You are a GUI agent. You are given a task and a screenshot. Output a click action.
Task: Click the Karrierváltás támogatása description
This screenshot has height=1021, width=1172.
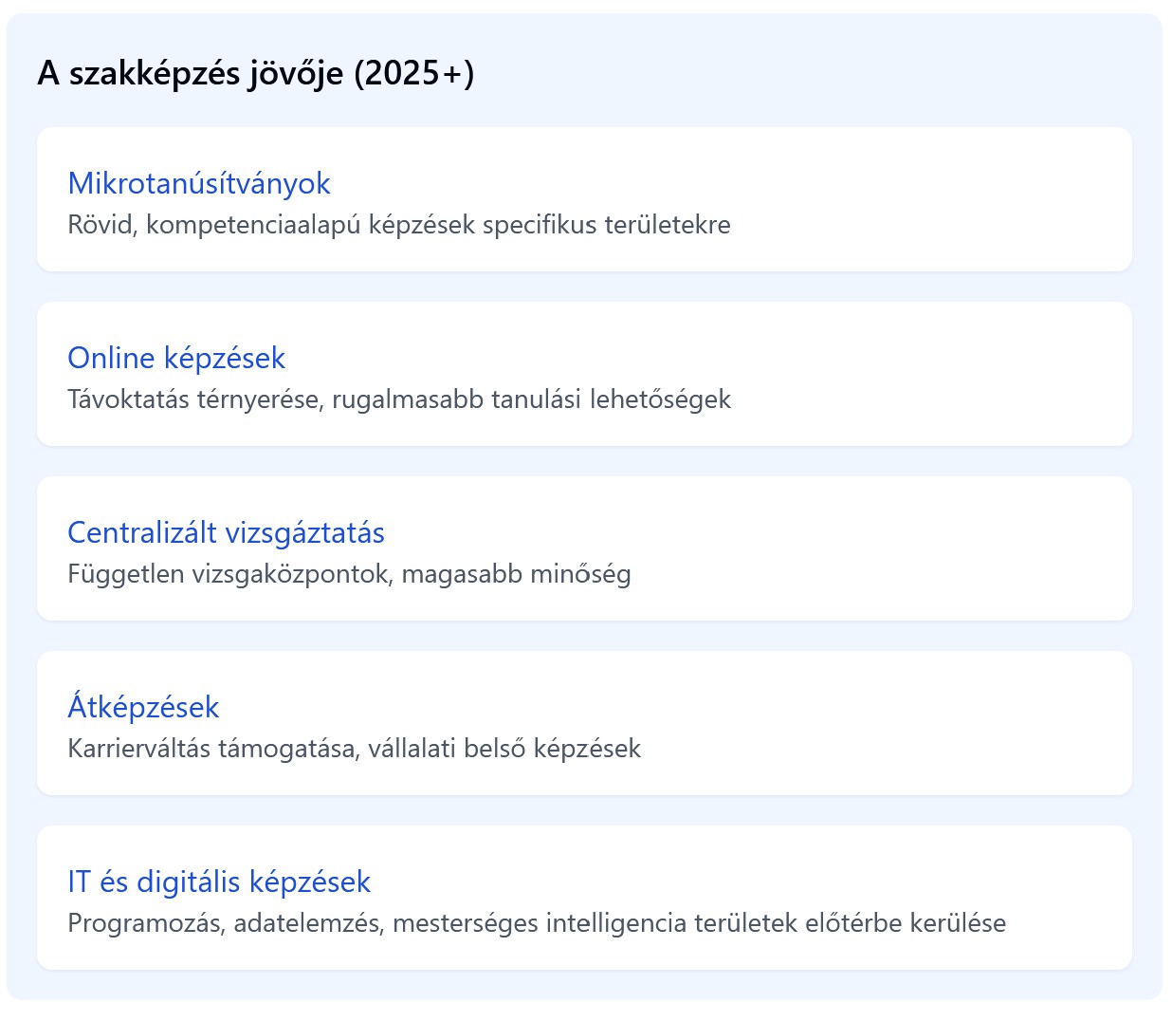click(x=355, y=749)
